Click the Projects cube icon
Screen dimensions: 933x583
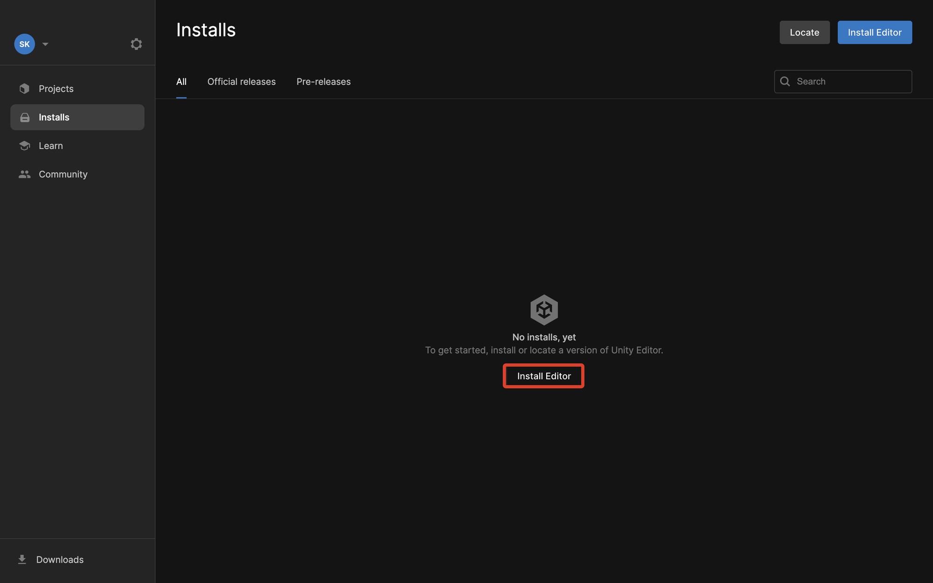(x=25, y=89)
